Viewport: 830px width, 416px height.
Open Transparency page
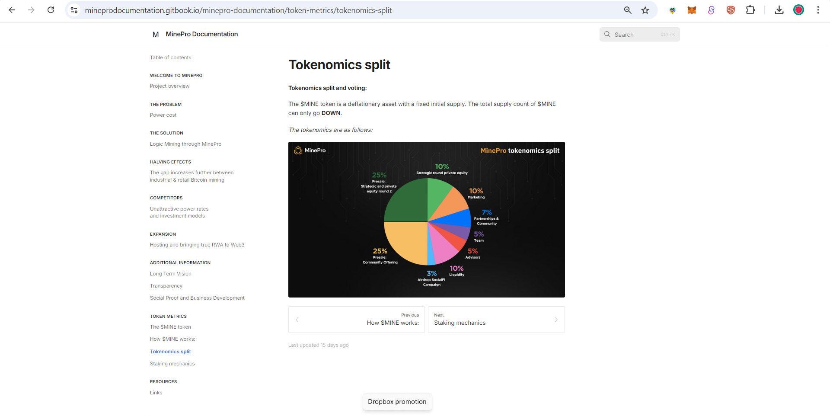click(166, 286)
